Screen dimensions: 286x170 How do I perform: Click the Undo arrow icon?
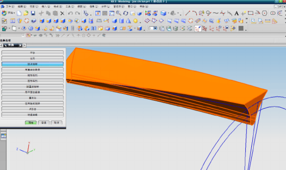coord(70,13)
